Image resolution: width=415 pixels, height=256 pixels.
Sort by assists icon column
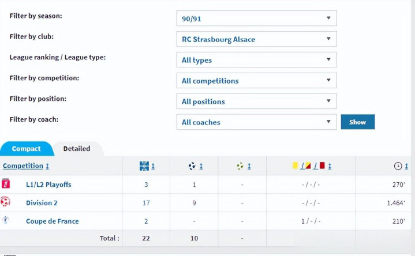(x=240, y=166)
